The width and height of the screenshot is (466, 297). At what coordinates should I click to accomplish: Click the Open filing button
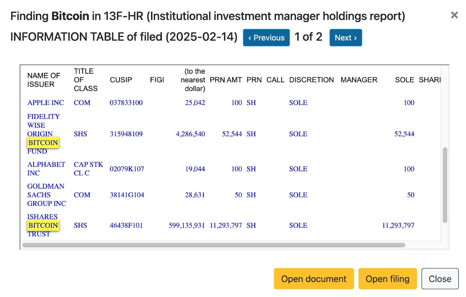(x=388, y=279)
